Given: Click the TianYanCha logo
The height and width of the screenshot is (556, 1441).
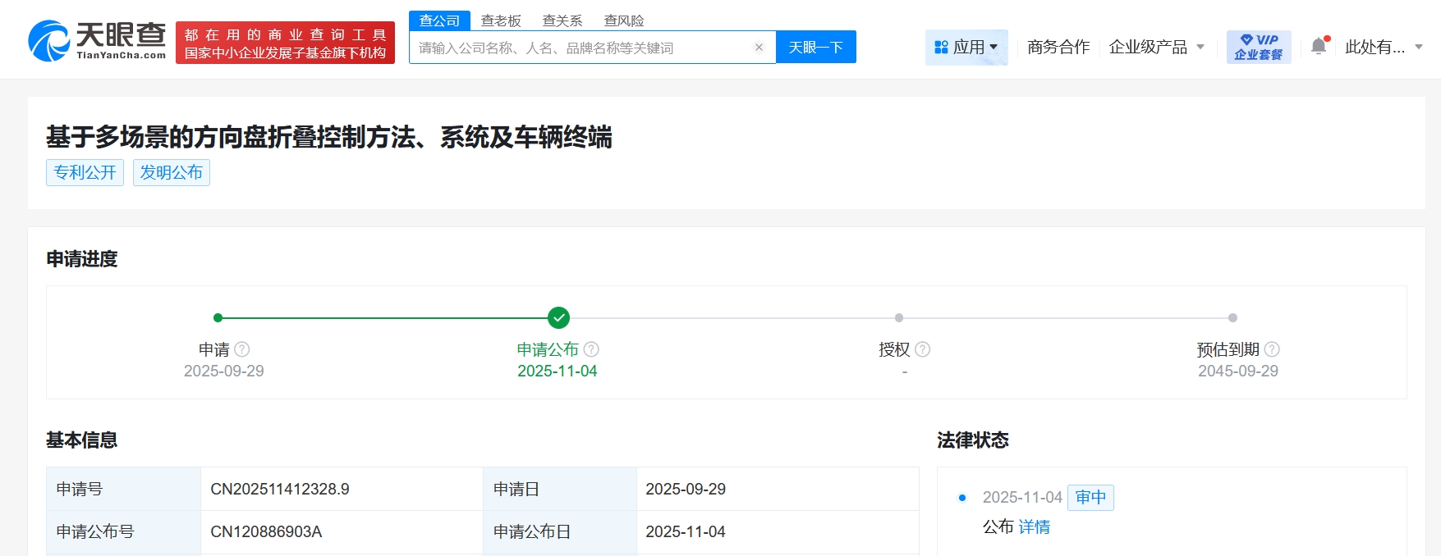Looking at the screenshot, I should click(x=97, y=41).
